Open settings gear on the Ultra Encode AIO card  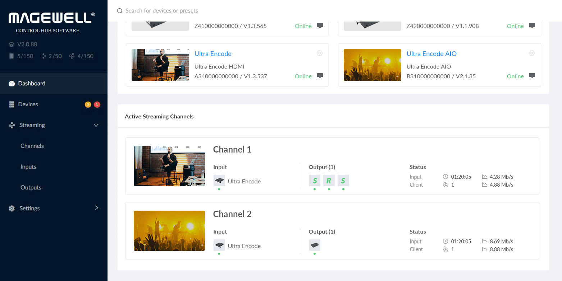click(x=532, y=53)
